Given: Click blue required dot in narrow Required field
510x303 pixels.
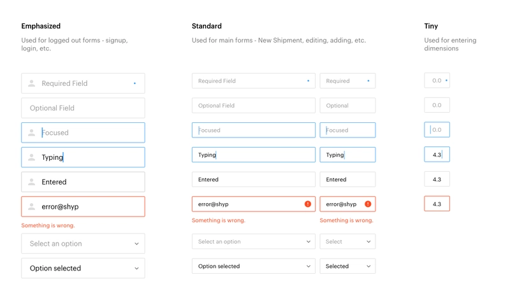Looking at the screenshot, I should 368,81.
